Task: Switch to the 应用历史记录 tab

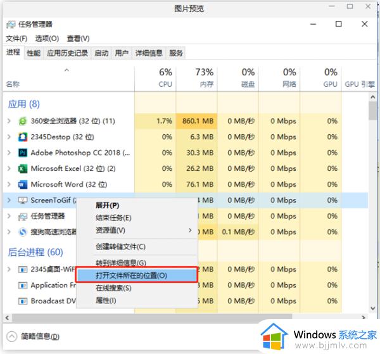Action: tap(67, 53)
